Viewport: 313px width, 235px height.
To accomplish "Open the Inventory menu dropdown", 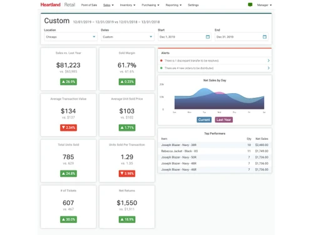I will click(x=128, y=5).
